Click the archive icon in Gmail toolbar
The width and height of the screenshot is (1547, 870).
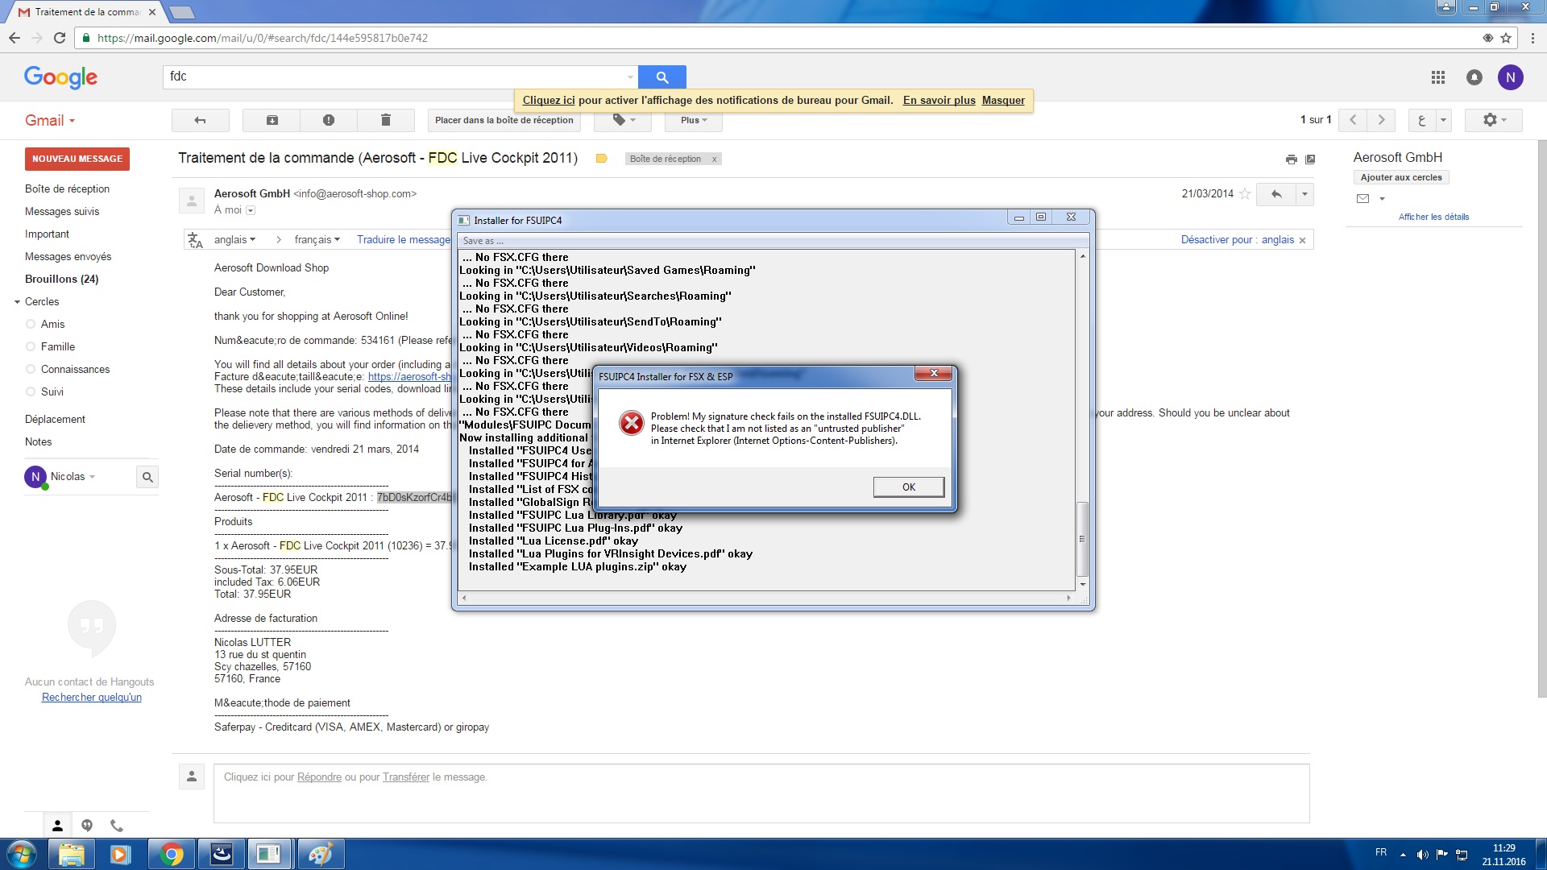272,120
